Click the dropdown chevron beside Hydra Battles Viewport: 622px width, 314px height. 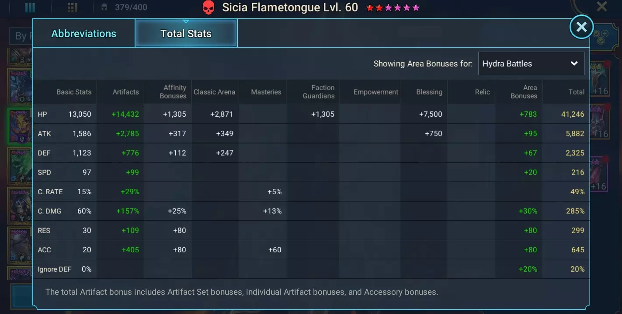coord(574,63)
